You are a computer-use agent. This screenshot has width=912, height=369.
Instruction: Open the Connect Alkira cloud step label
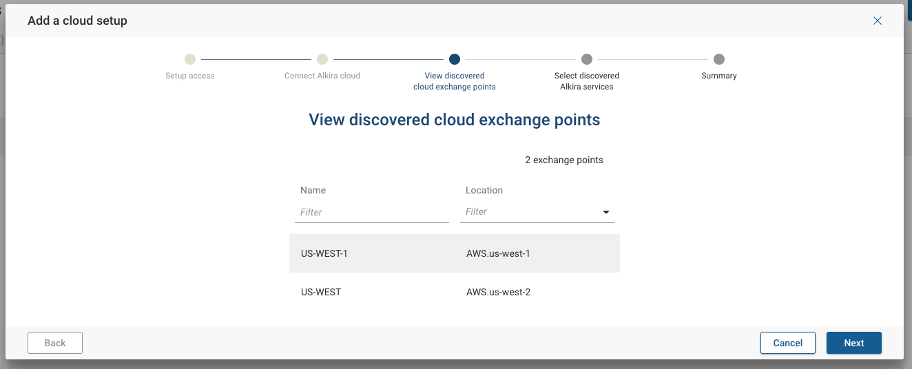322,76
